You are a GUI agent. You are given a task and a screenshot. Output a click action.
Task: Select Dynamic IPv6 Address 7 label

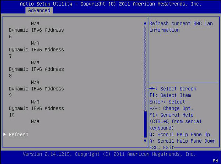coord(36,53)
